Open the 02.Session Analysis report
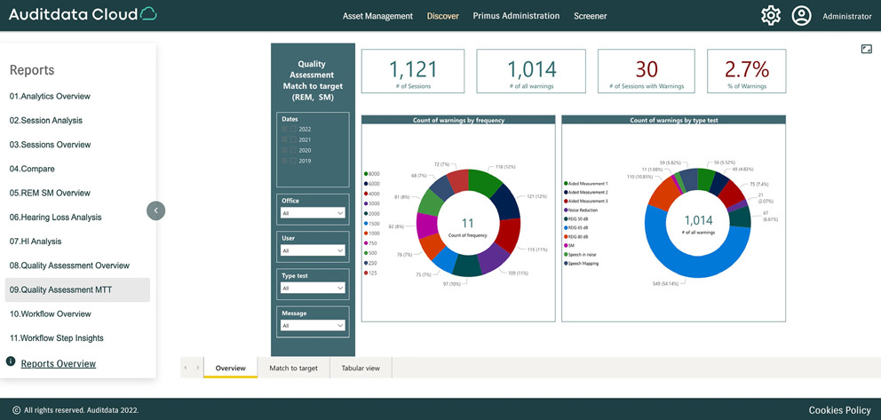 [46, 120]
